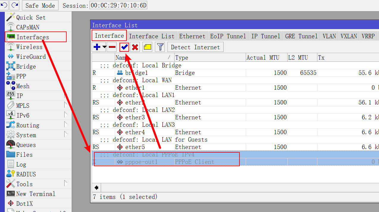Image resolution: width=379 pixels, height=212 pixels.
Task: Switch to the Ethernet tab
Action: pyautogui.click(x=192, y=36)
